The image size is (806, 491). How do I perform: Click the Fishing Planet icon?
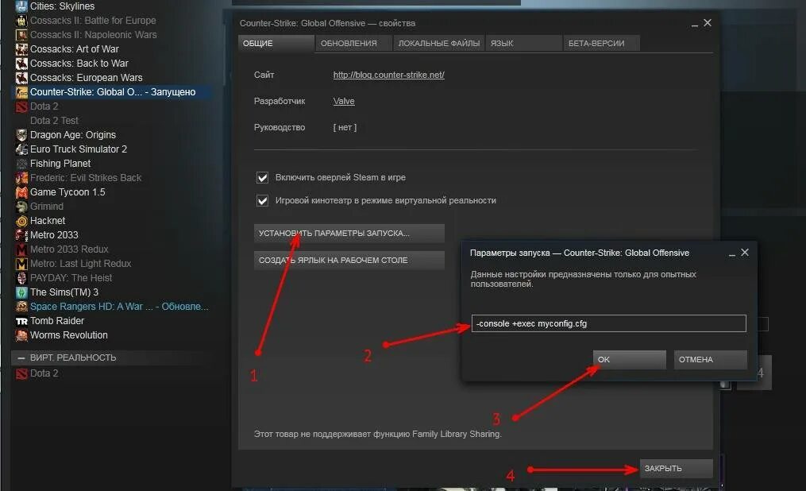(21, 164)
